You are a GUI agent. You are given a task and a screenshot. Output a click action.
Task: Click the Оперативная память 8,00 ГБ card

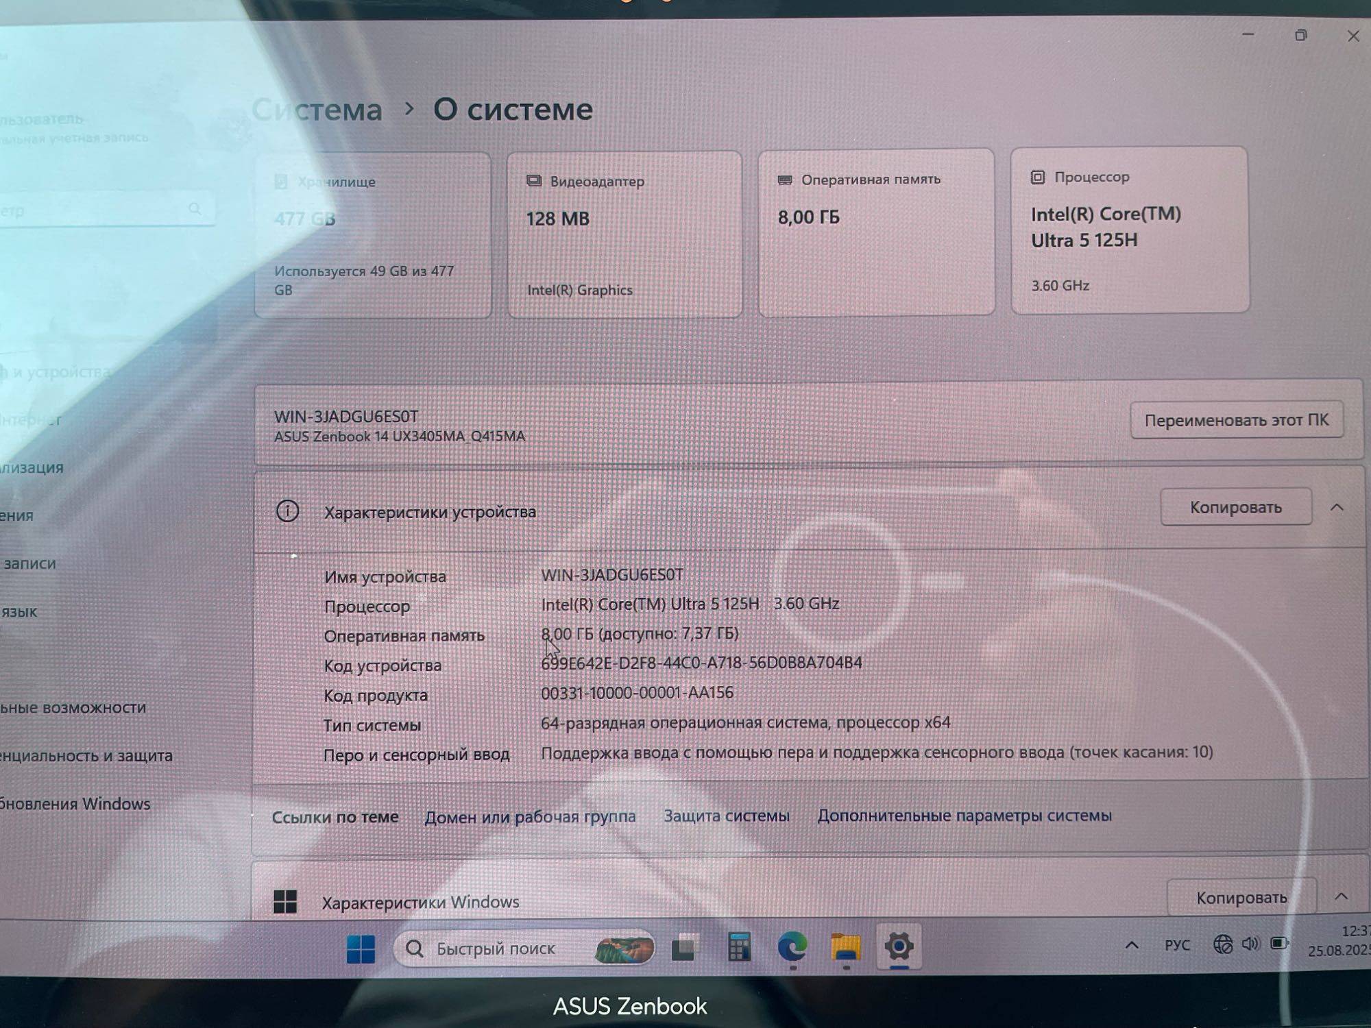click(876, 232)
